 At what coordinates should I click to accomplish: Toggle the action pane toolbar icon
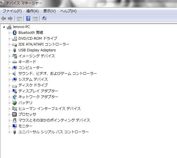click(x=35, y=19)
